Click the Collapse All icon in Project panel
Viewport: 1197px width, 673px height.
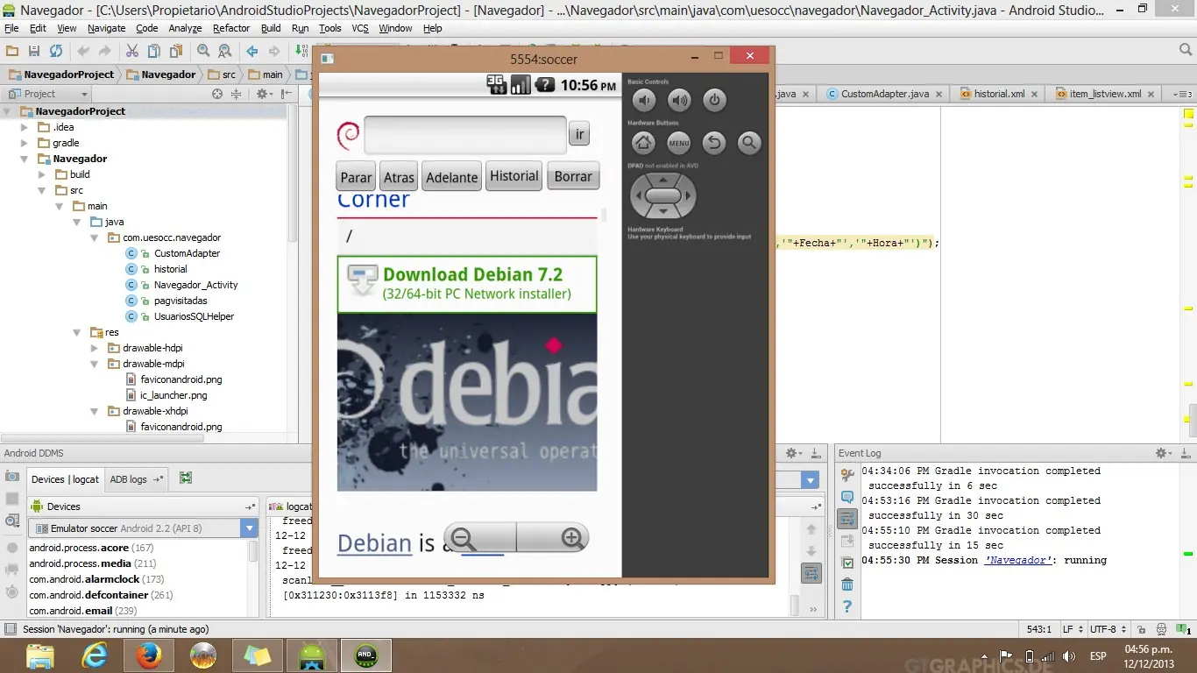[237, 94]
